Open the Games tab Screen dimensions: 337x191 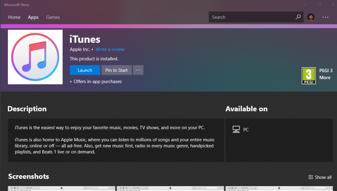tap(53, 17)
